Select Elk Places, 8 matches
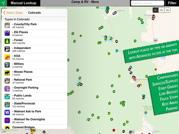Viewport: 179px width, 134px height. click(x=35, y=33)
